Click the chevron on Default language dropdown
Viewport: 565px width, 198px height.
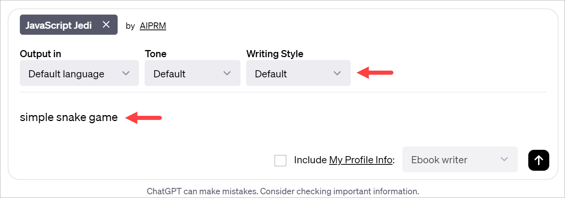[126, 73]
